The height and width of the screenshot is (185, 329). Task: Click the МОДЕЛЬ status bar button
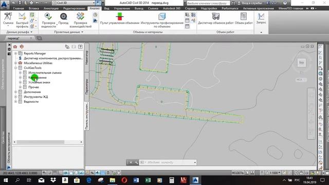237,173
